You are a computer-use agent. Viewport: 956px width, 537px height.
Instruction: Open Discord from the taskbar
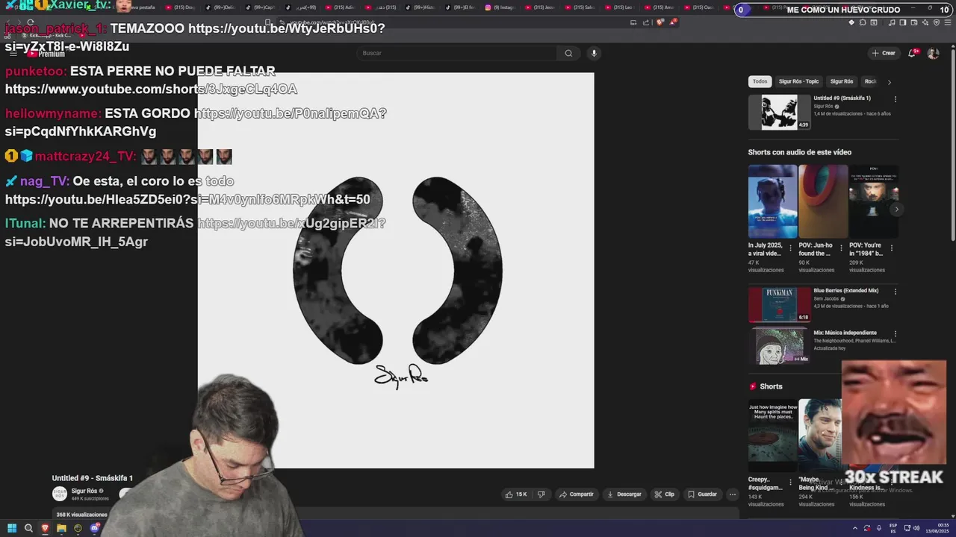tap(94, 528)
